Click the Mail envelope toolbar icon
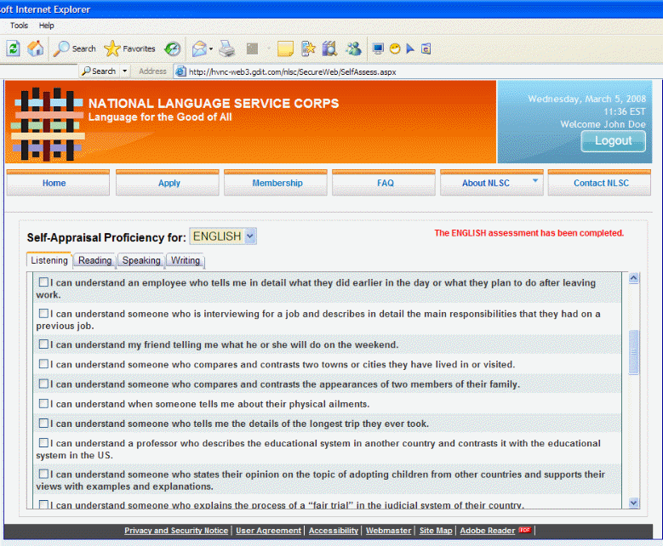The width and height of the screenshot is (663, 546). (x=199, y=48)
